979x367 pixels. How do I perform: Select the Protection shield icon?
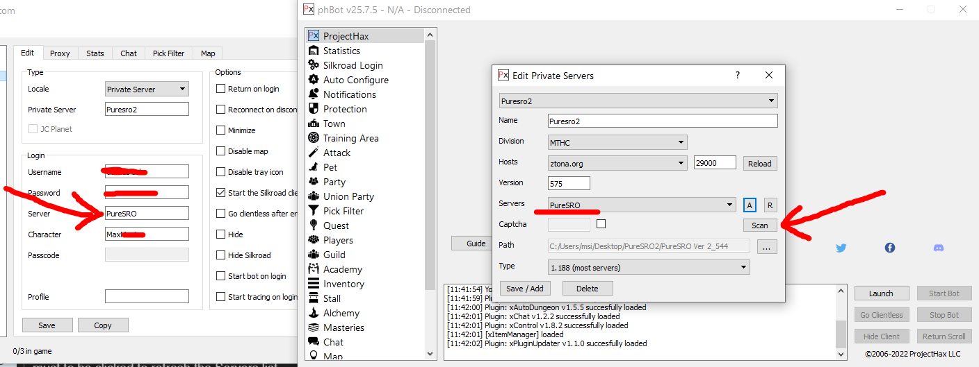click(x=314, y=109)
